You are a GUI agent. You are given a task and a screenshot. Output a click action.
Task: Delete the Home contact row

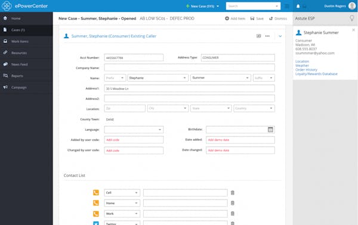coord(233,203)
